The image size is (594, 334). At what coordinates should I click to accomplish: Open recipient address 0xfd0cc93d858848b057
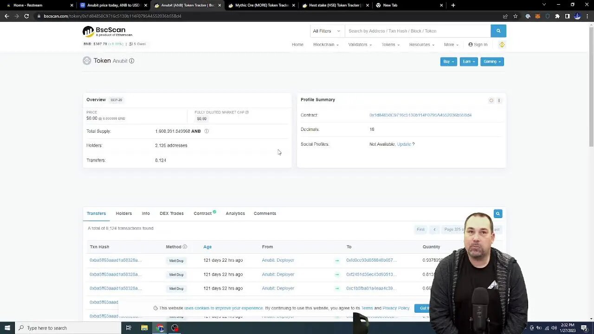coord(371,260)
